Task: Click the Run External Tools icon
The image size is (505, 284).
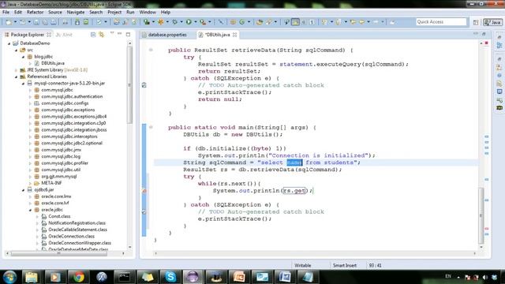Action: [203, 22]
